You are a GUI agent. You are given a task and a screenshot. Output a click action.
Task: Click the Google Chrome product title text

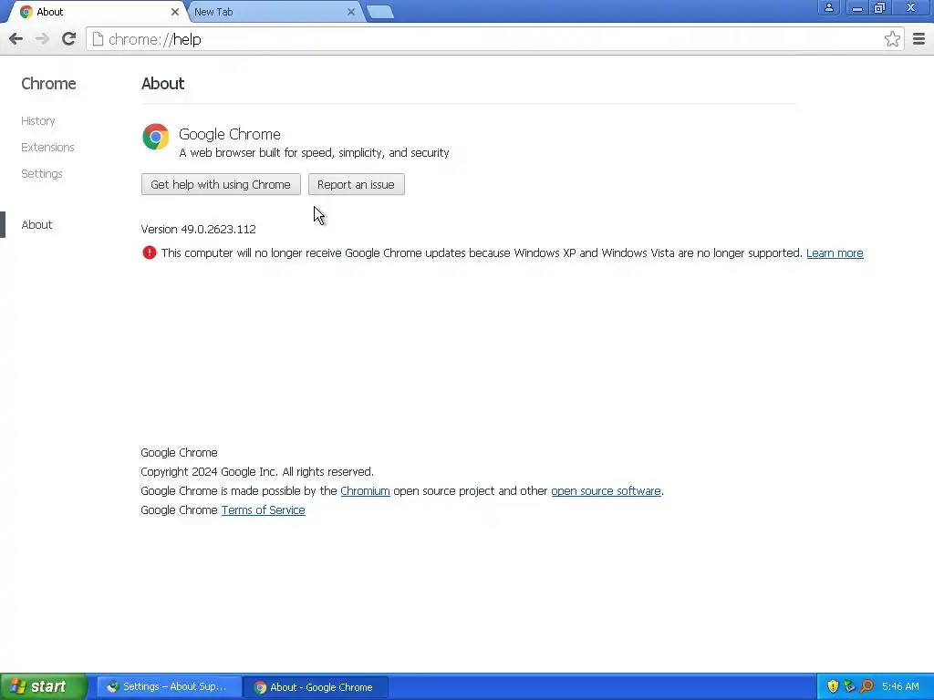(x=229, y=135)
